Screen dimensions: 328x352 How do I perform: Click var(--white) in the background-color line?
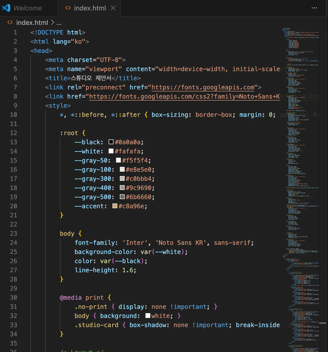point(162,252)
